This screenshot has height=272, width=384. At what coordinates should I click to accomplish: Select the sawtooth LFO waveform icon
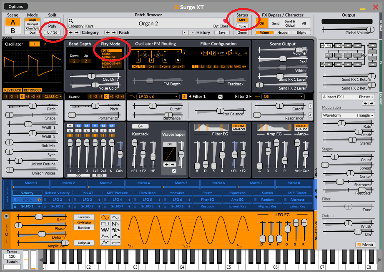coord(115,224)
